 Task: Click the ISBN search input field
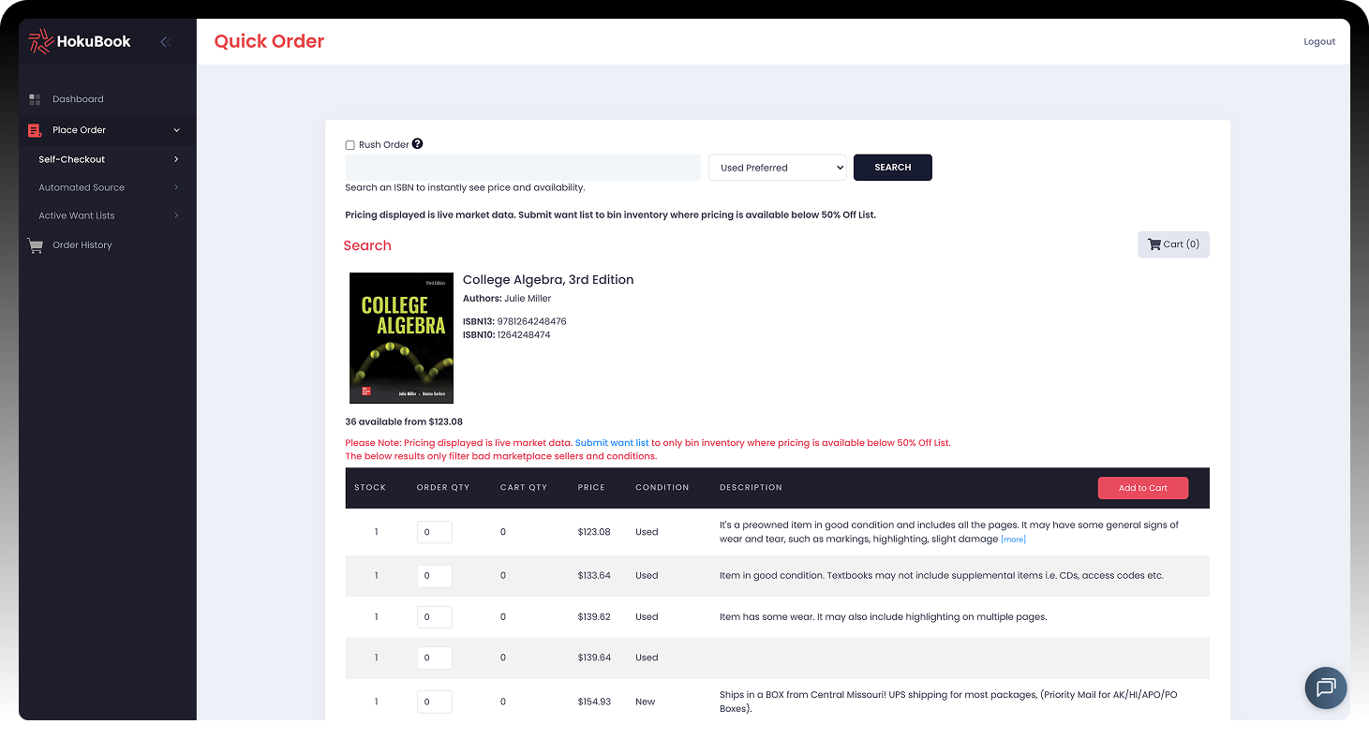[523, 168]
